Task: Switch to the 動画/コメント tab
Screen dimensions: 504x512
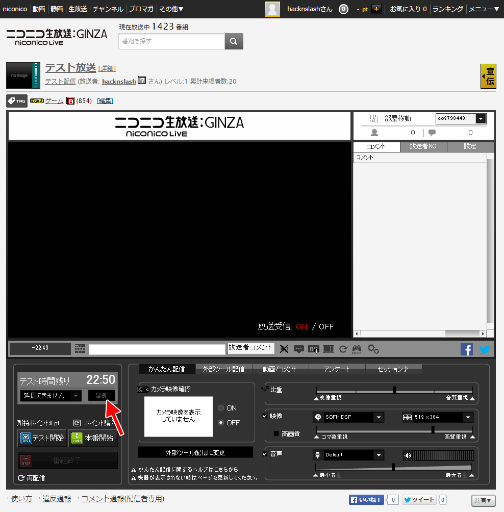Action: [280, 369]
